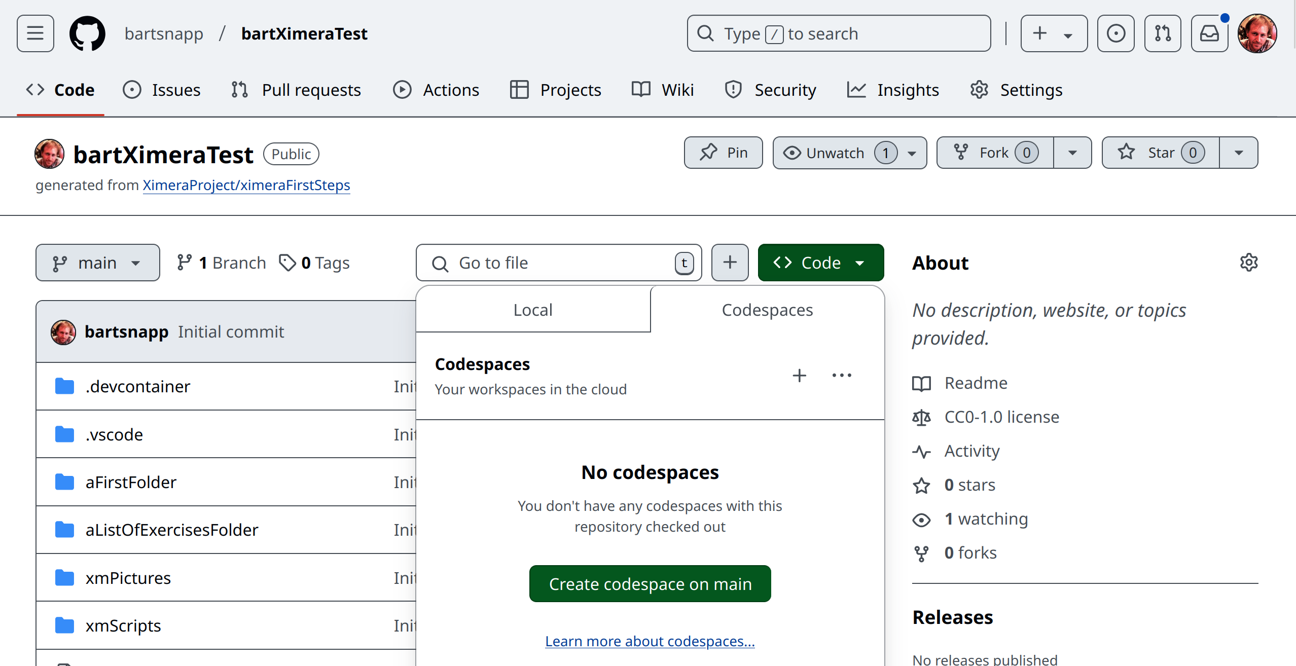Screen dimensions: 1296x666
Task: Open codespaces three-dot options menu
Action: tap(842, 376)
